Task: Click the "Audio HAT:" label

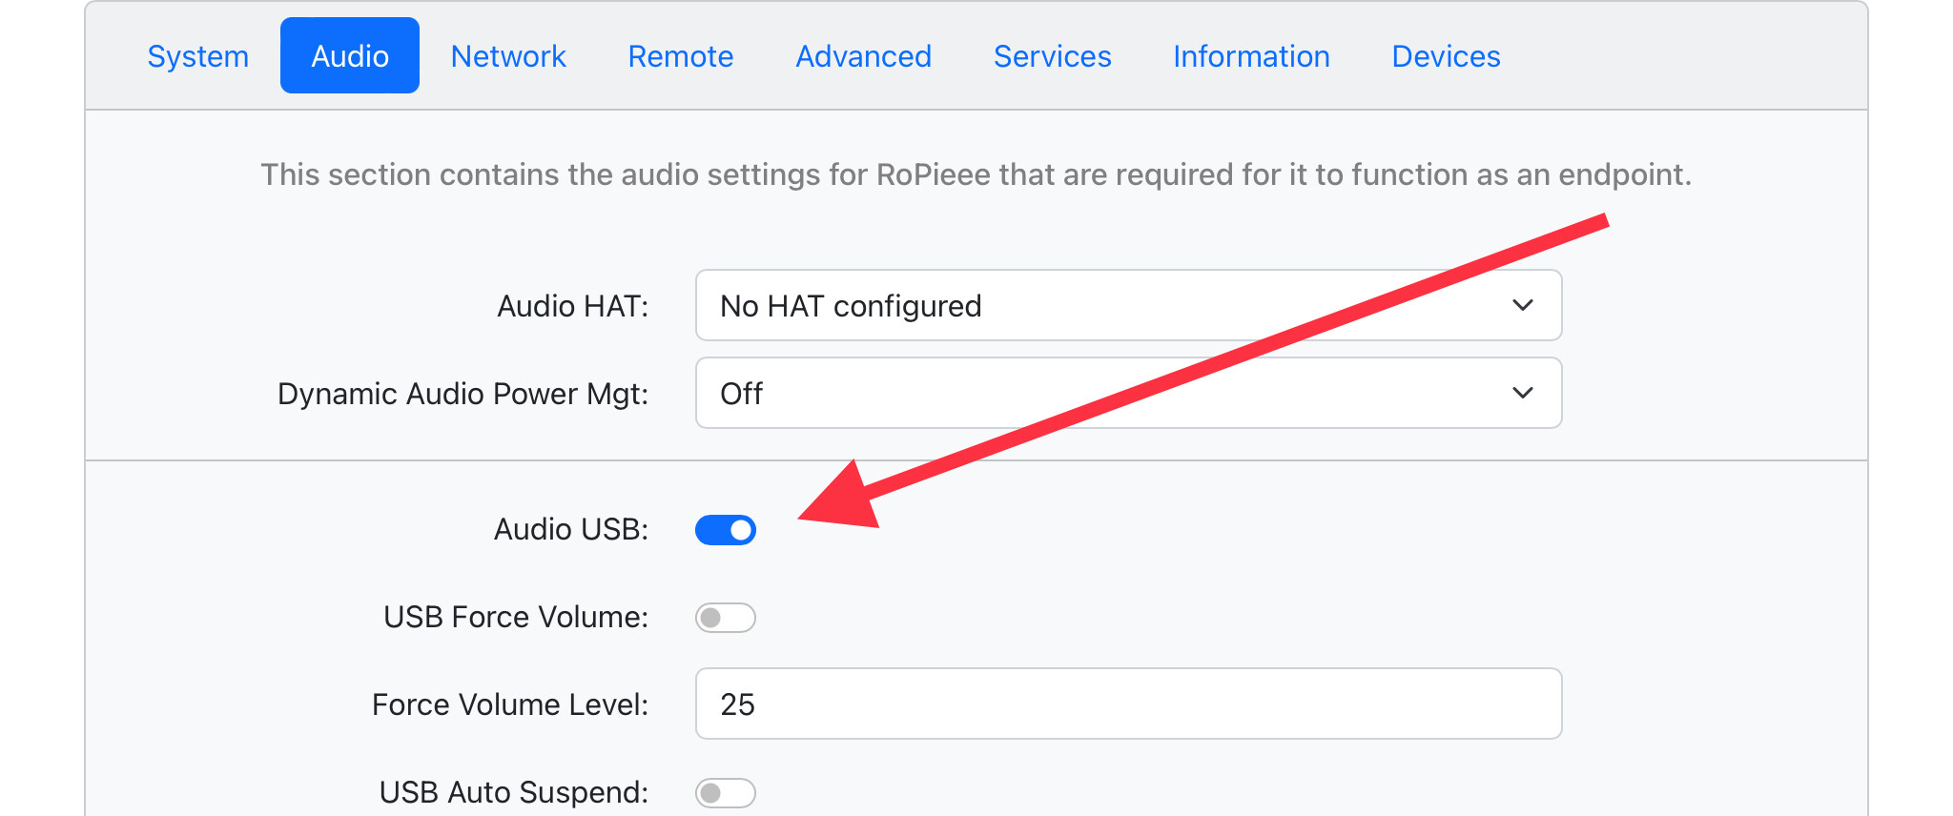Action: click(572, 306)
